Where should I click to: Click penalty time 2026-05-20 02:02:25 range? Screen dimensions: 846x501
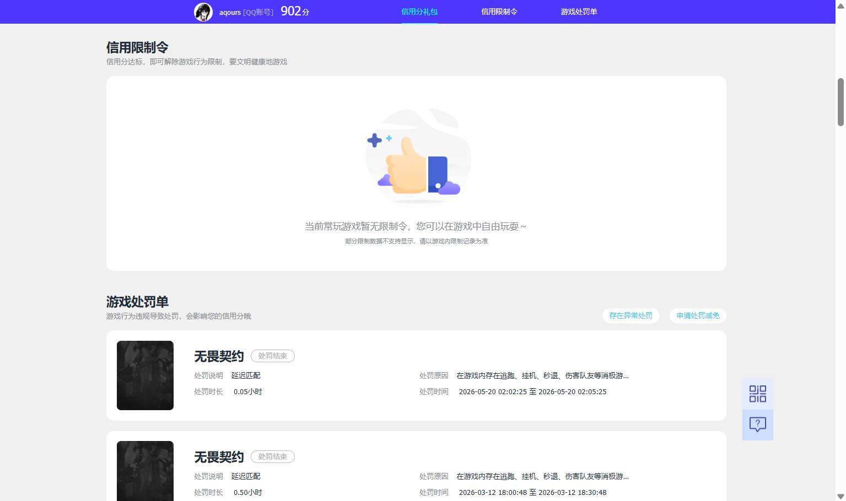(532, 392)
